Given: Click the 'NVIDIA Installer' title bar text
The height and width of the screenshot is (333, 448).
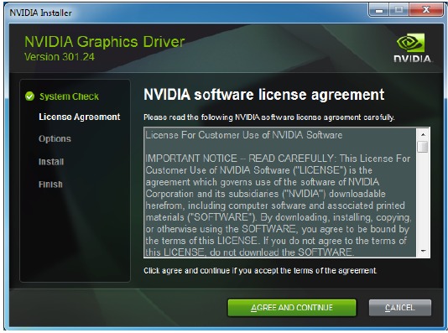Looking at the screenshot, I should tap(40, 13).
